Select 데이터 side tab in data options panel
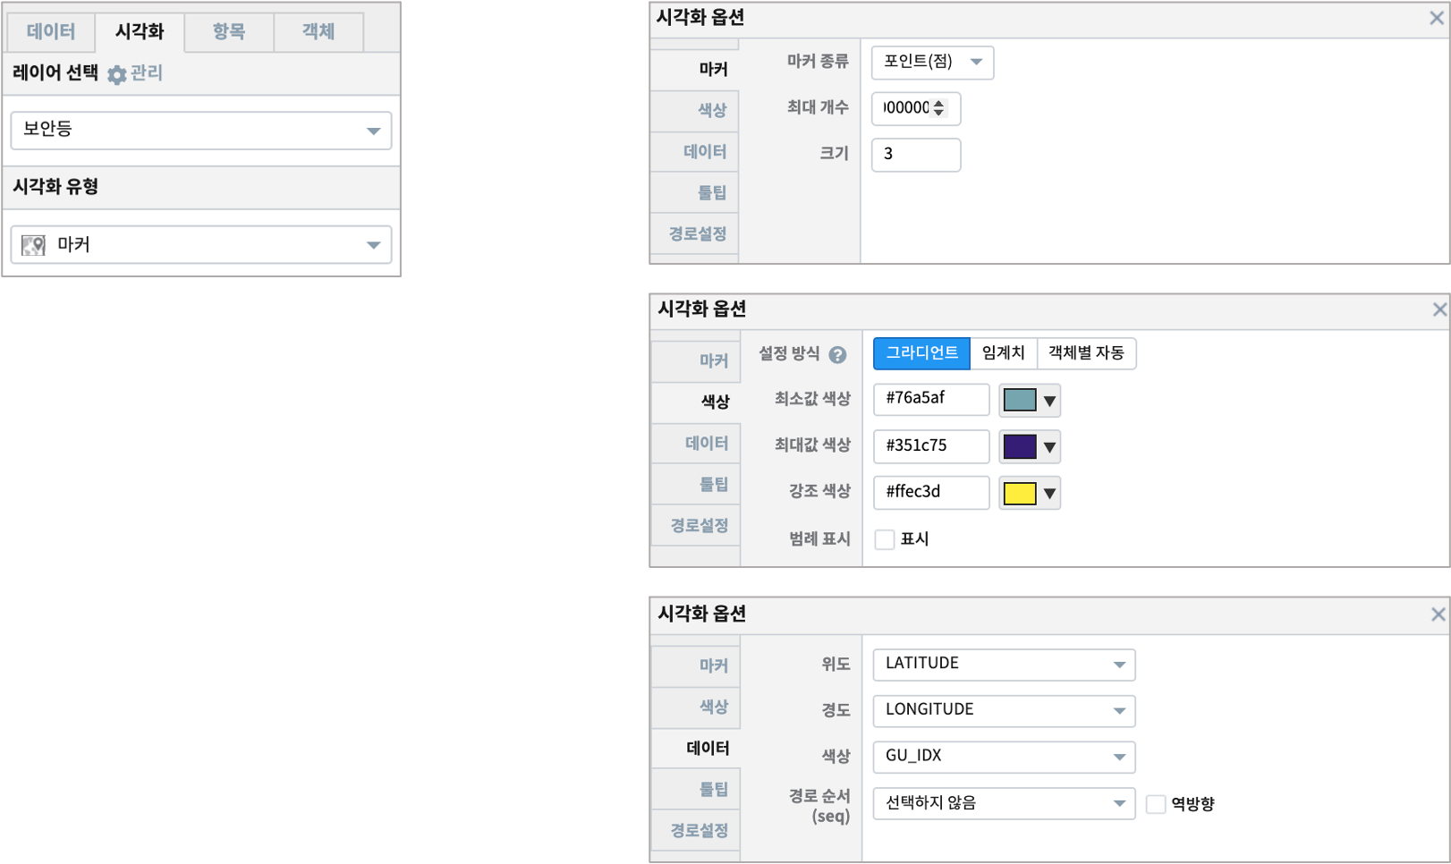Screen dimensions: 1451x864 (696, 749)
